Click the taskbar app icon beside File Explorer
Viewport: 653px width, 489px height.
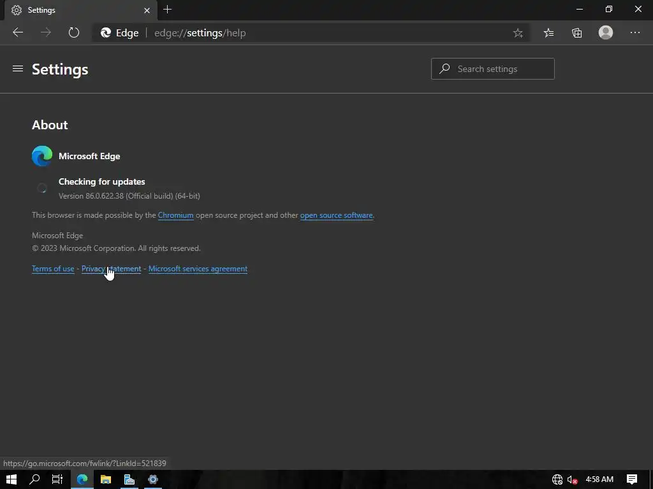pyautogui.click(x=129, y=479)
